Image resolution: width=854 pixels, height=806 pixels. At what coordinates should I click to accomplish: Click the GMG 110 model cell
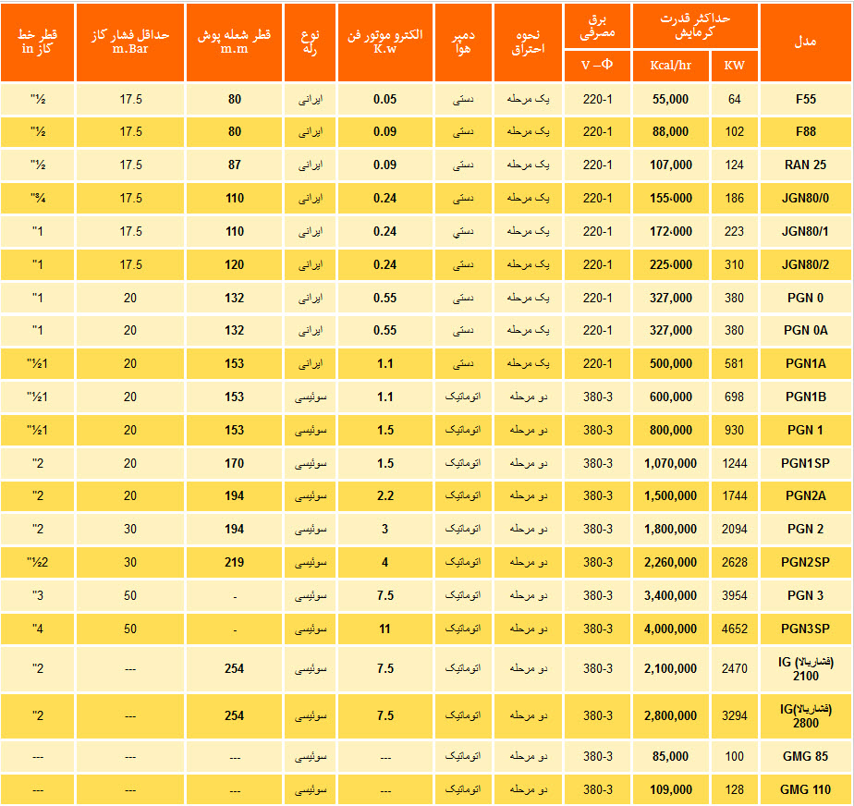[805, 790]
